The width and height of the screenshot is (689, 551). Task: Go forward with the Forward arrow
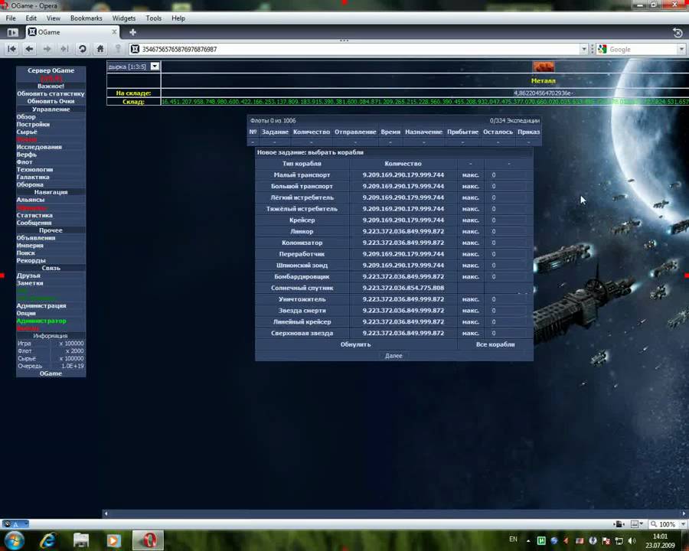coord(47,49)
